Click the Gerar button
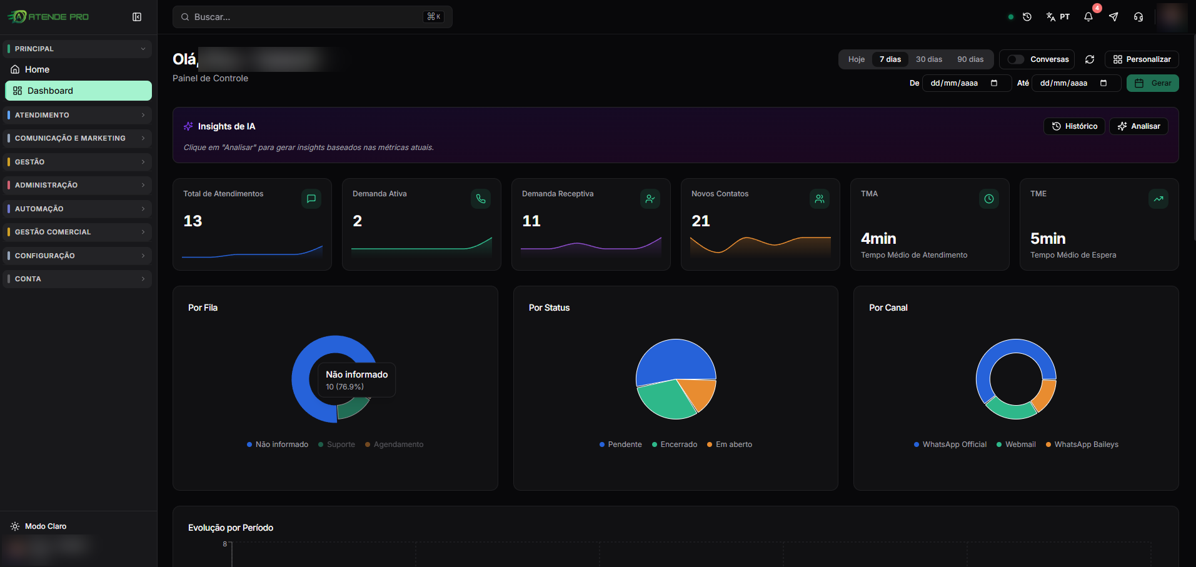This screenshot has height=567, width=1196. coord(1153,83)
